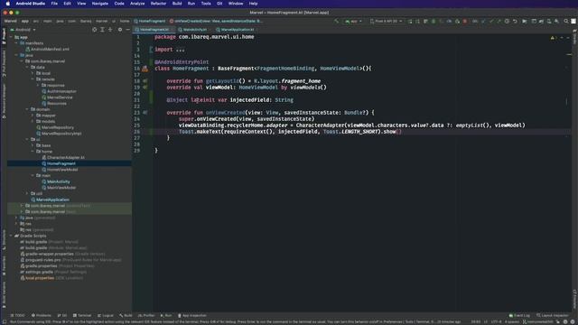Open the app run configuration dropdown
578x325 pixels.
pos(353,22)
